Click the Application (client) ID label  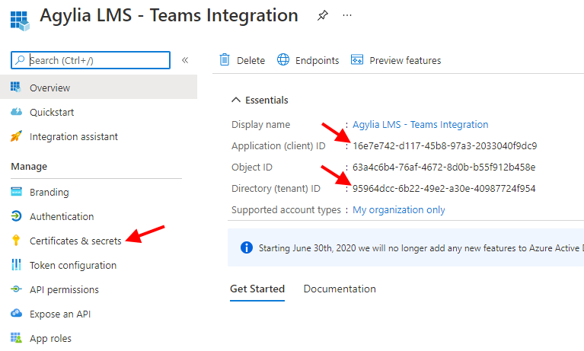[279, 146]
